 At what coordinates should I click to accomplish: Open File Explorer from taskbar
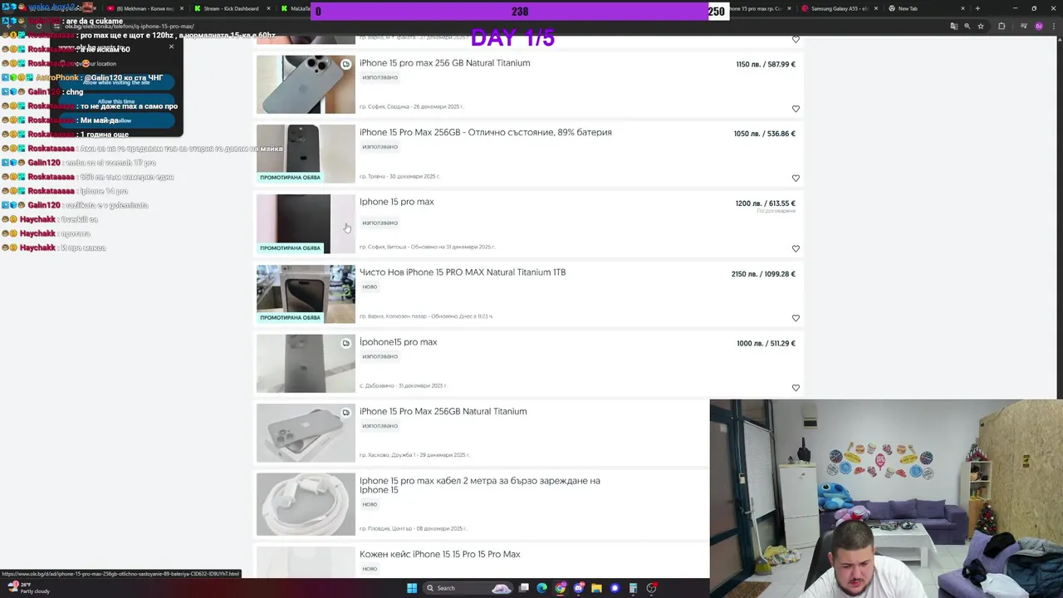click(x=596, y=588)
